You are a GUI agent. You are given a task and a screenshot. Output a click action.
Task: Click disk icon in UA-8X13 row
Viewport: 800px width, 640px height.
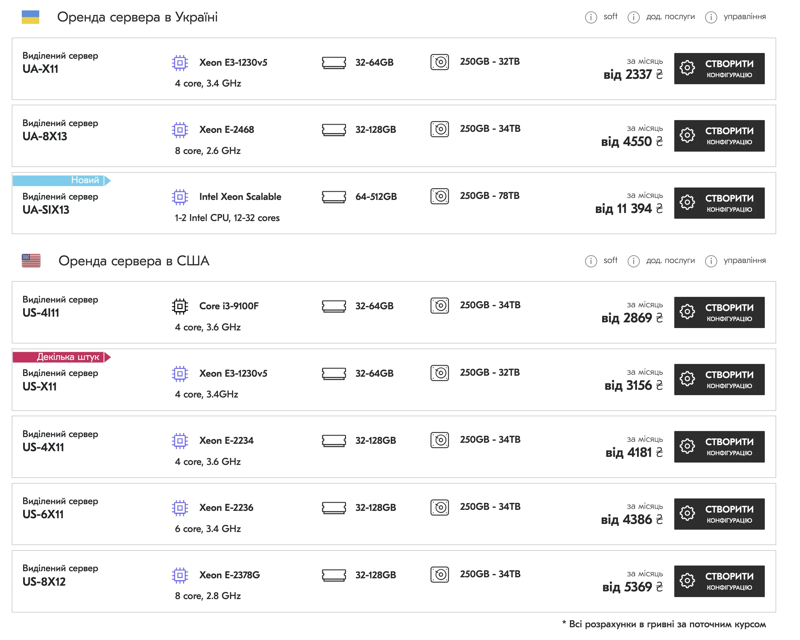tap(440, 129)
